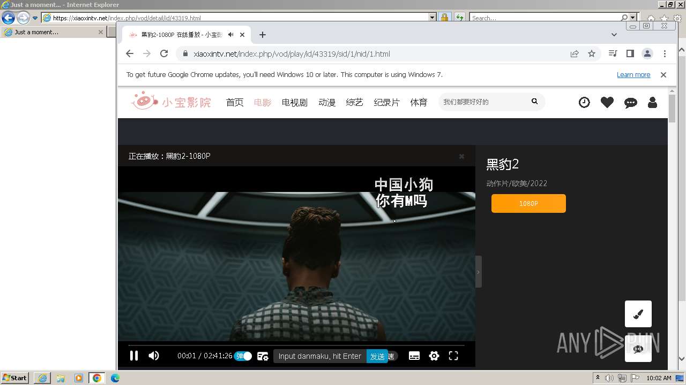Click the IE Search box
This screenshot has height=385, width=686.
(545, 18)
